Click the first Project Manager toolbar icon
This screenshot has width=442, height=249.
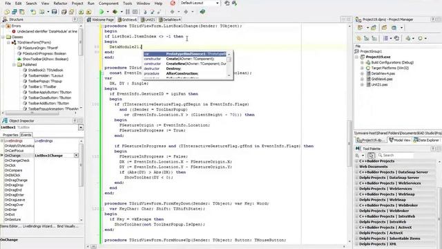coord(361,28)
